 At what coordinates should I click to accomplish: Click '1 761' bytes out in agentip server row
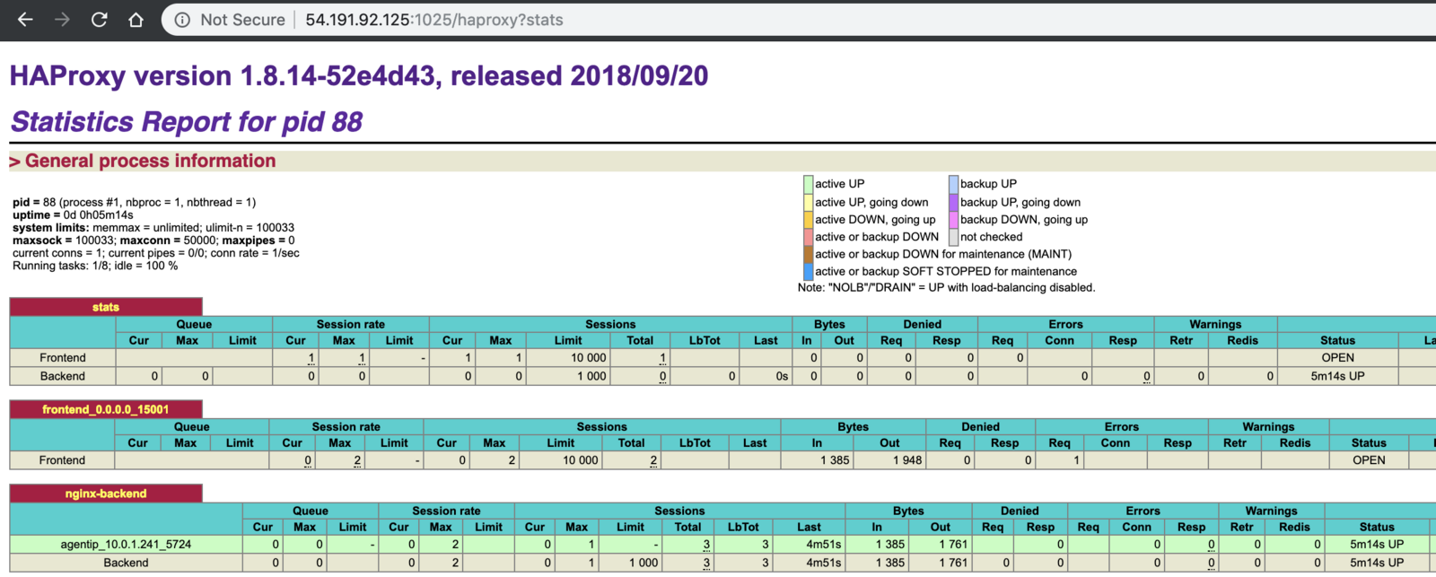952,544
